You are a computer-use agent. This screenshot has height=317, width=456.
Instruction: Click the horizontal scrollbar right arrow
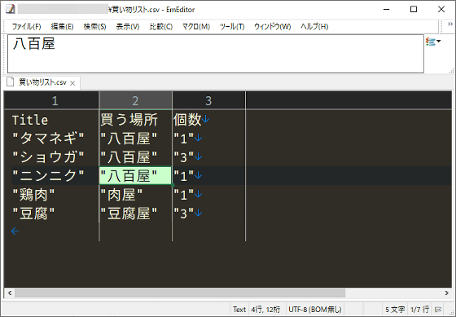pyautogui.click(x=447, y=293)
